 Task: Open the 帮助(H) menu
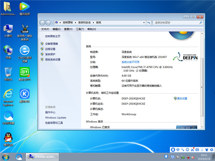coord(92,29)
